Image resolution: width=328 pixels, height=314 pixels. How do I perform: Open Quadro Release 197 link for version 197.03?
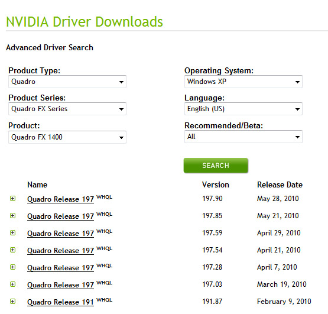[x=60, y=285]
